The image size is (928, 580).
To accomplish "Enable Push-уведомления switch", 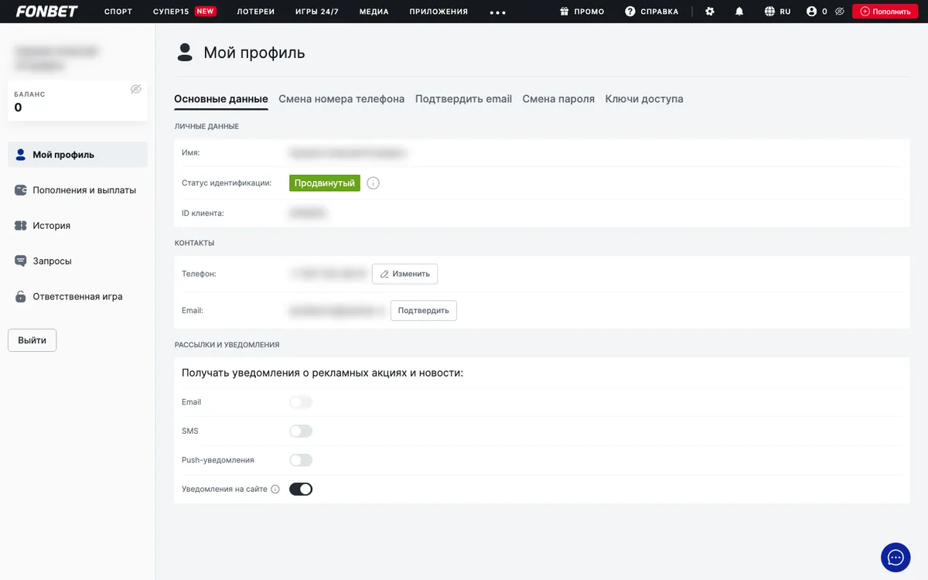I will pos(301,460).
